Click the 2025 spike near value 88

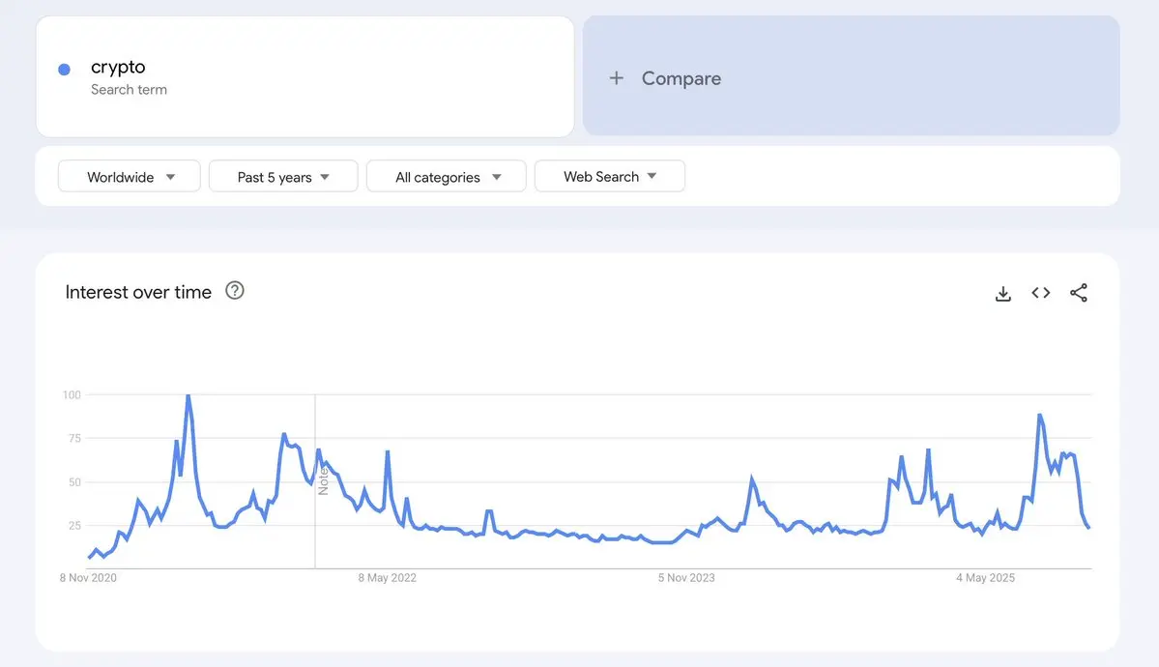(x=1039, y=416)
